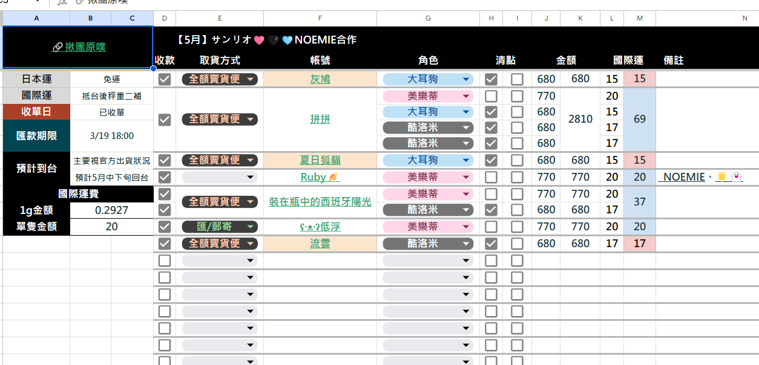This screenshot has width=759, height=365.
Task: Expand 大耳狗 role dropdown for 夏日狐貓
Action: click(x=428, y=160)
